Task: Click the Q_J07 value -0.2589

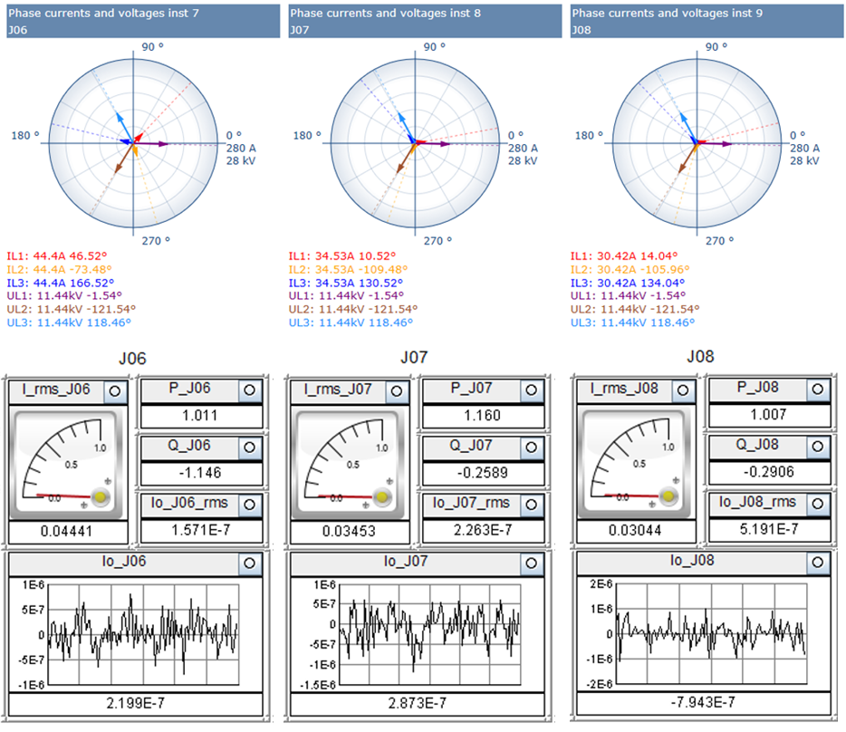Action: click(483, 473)
